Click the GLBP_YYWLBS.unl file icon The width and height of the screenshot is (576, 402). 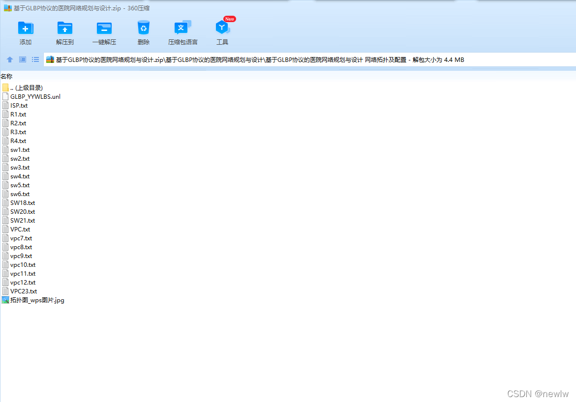(5, 96)
